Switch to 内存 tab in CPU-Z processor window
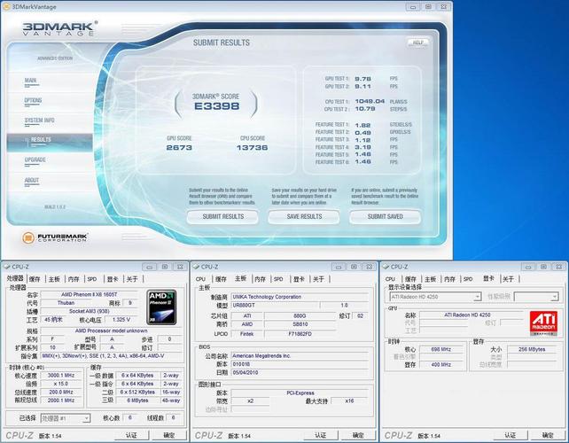The height and width of the screenshot is (443, 569). point(74,278)
